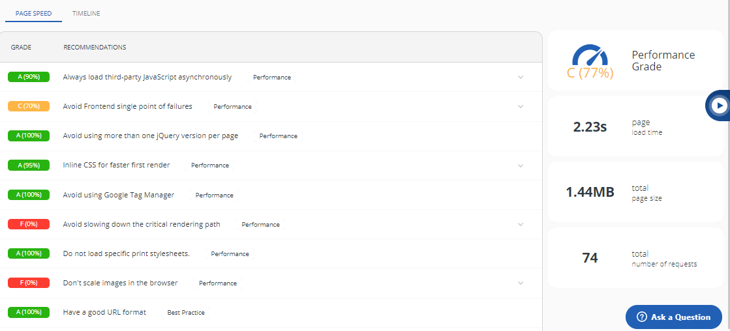The width and height of the screenshot is (730, 331).
Task: Click the play button on right edge
Action: [x=720, y=106]
